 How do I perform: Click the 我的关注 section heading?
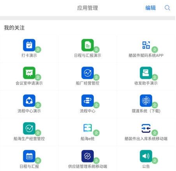(x=14, y=28)
